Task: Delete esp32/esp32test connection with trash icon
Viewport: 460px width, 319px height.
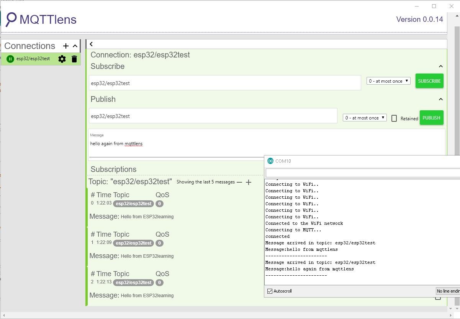Action: (74, 59)
